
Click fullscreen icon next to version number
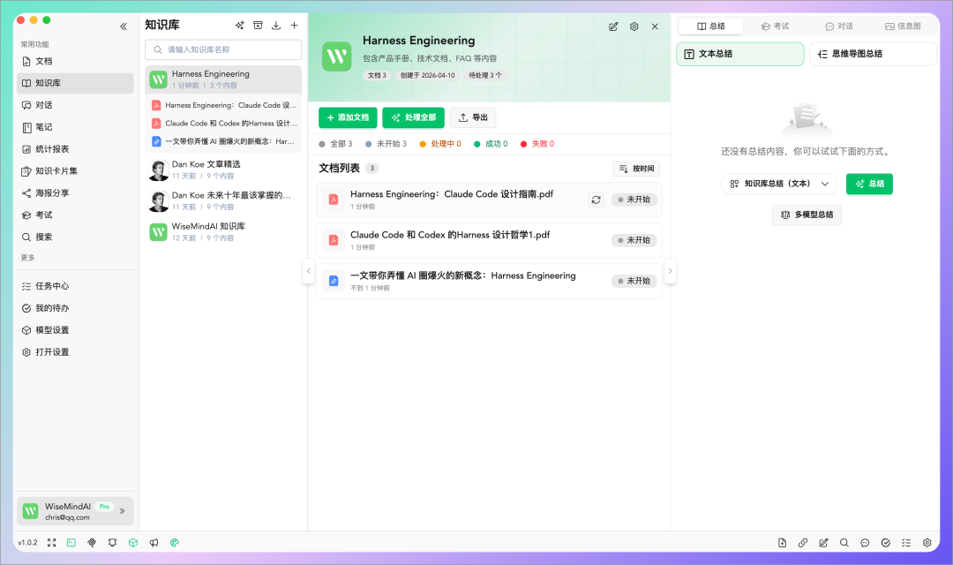(x=52, y=543)
